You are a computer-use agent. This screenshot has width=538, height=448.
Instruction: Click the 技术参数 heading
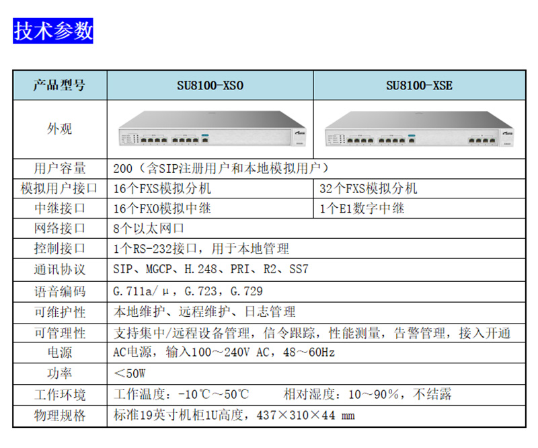53,31
